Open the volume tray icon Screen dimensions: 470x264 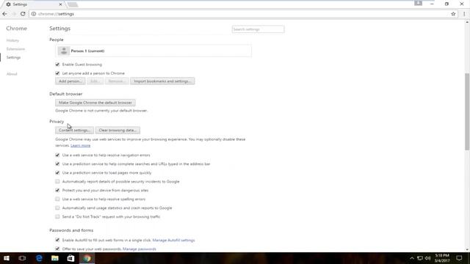(x=427, y=258)
